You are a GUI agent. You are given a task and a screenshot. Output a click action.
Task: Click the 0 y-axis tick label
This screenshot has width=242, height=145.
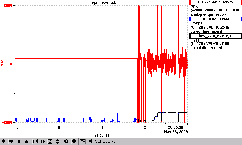11,64
